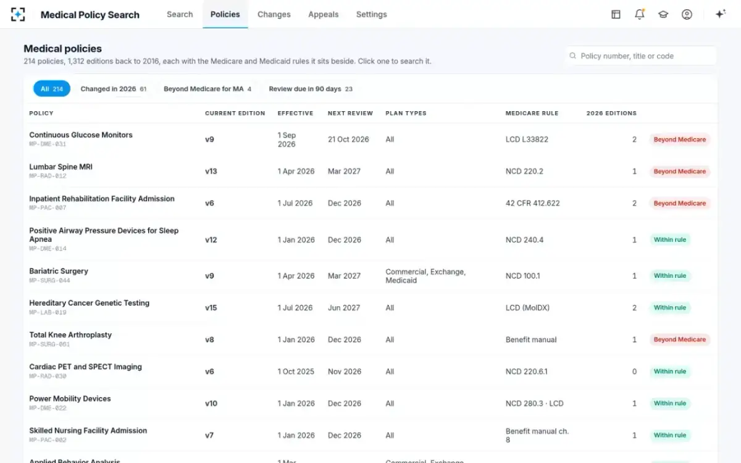This screenshot has height=463, width=741.
Task: Open Power Mobility Devices policy
Action: [70, 399]
